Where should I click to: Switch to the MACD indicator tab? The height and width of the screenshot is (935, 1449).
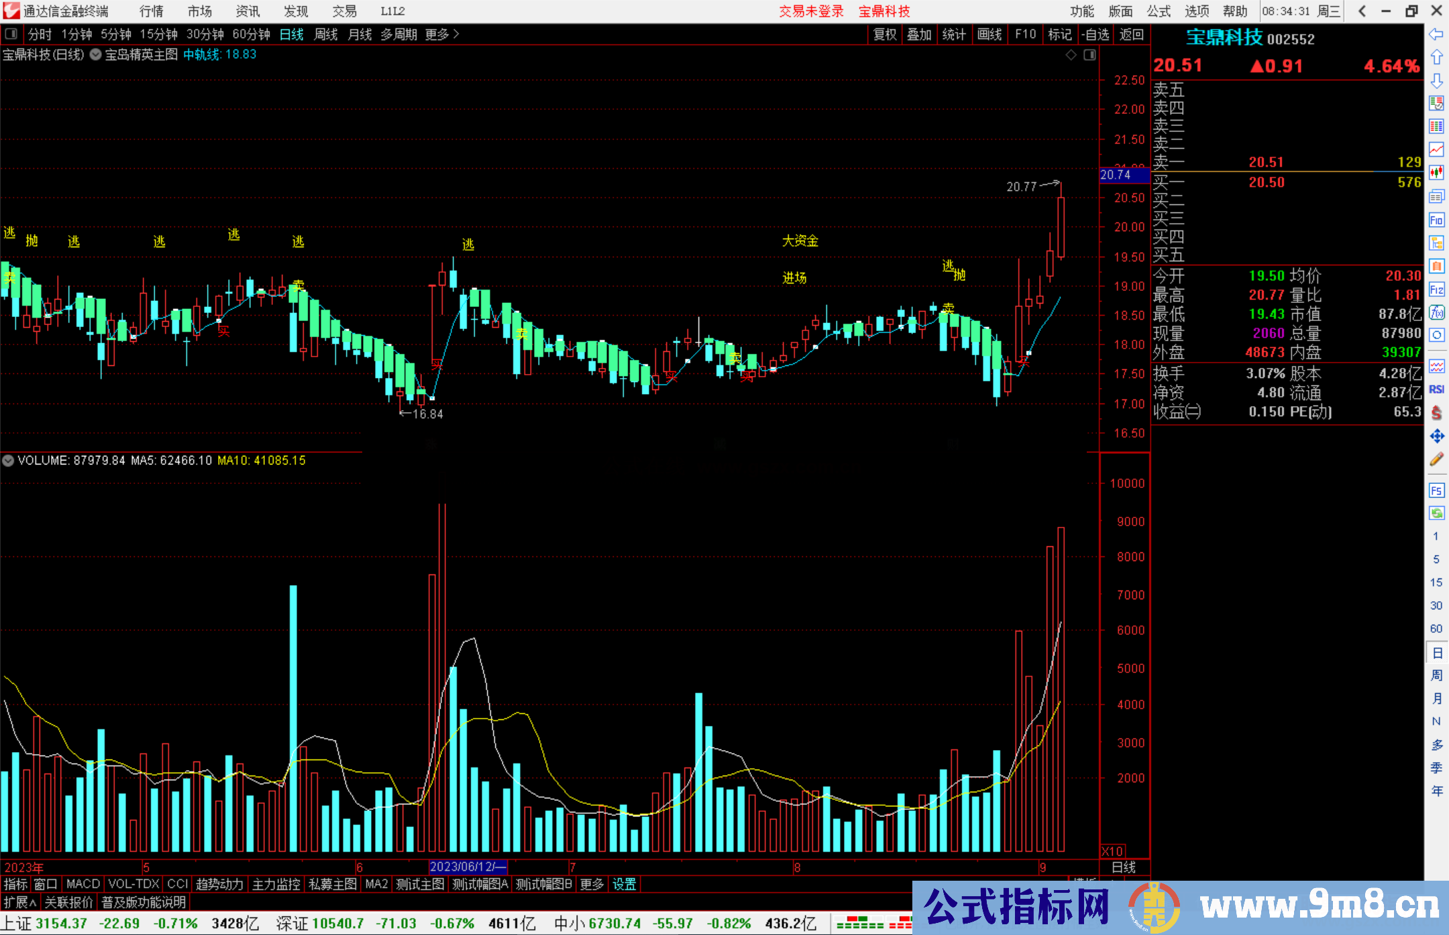[x=83, y=884]
